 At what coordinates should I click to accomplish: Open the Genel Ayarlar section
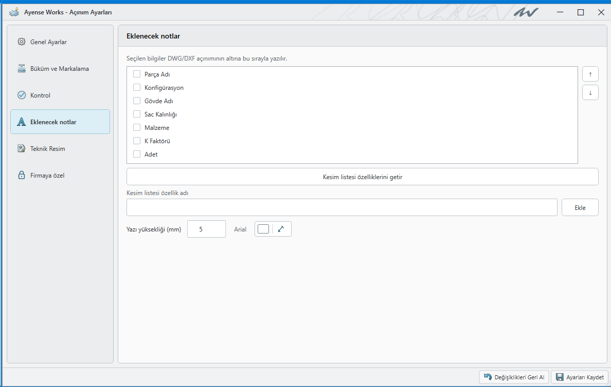(x=60, y=42)
